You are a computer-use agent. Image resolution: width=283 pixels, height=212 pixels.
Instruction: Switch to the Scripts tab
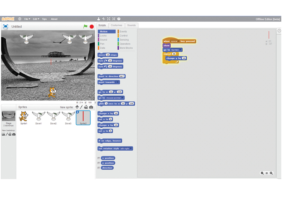click(102, 25)
